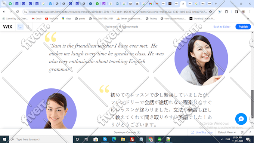The image size is (254, 143).
Task: Open File Explorer from taskbar
Action: coord(123,139)
